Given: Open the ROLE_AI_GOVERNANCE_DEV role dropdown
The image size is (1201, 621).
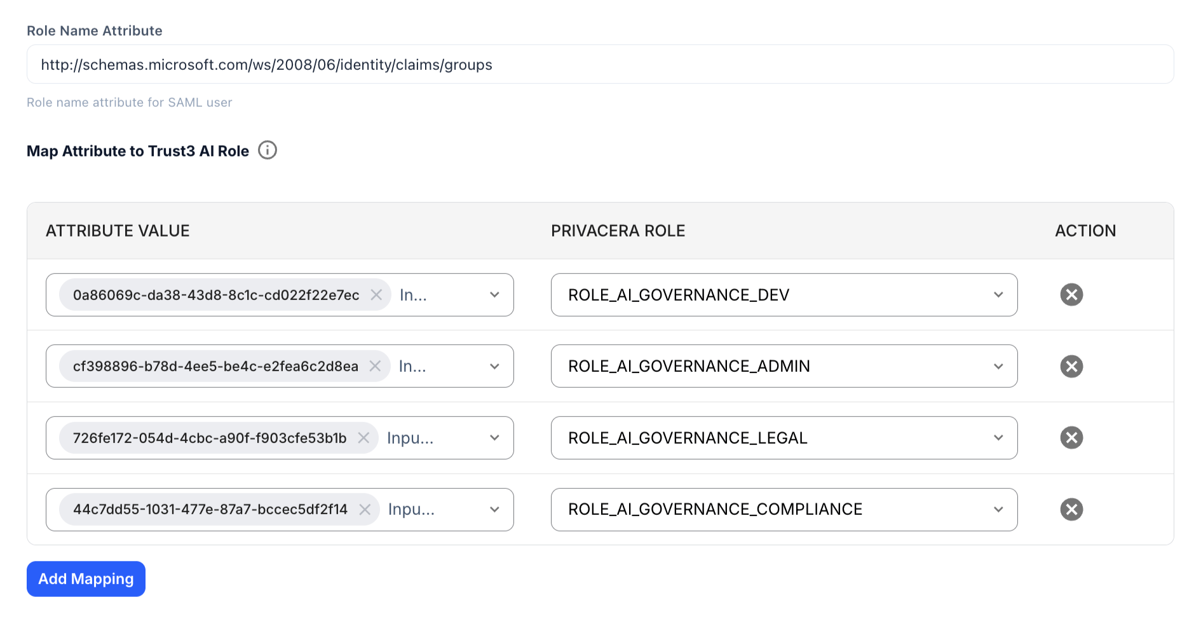Looking at the screenshot, I should (784, 295).
